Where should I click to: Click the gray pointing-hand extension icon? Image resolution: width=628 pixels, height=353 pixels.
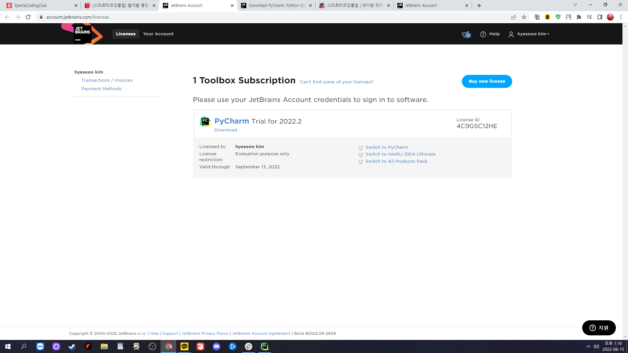tap(568, 17)
